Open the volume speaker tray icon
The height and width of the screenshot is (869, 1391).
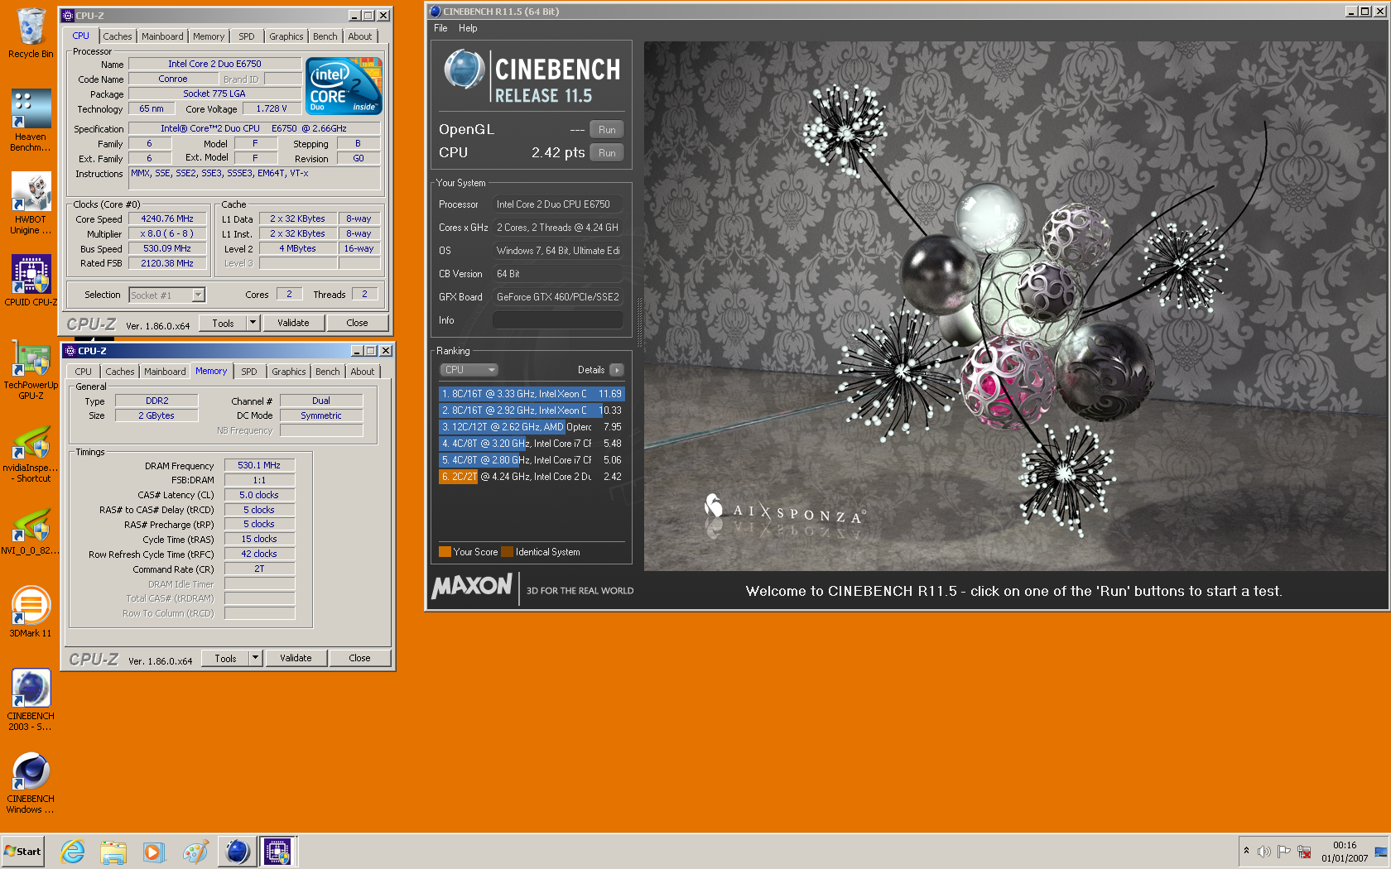click(1264, 852)
